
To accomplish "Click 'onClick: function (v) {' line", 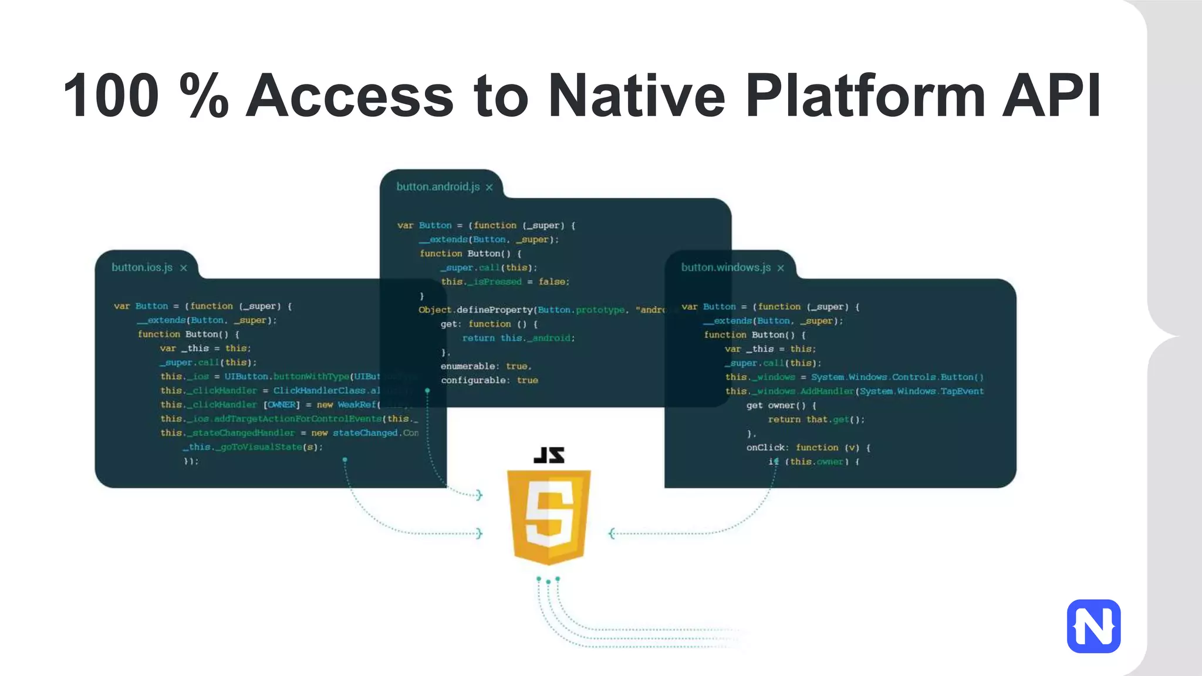I will coord(808,448).
